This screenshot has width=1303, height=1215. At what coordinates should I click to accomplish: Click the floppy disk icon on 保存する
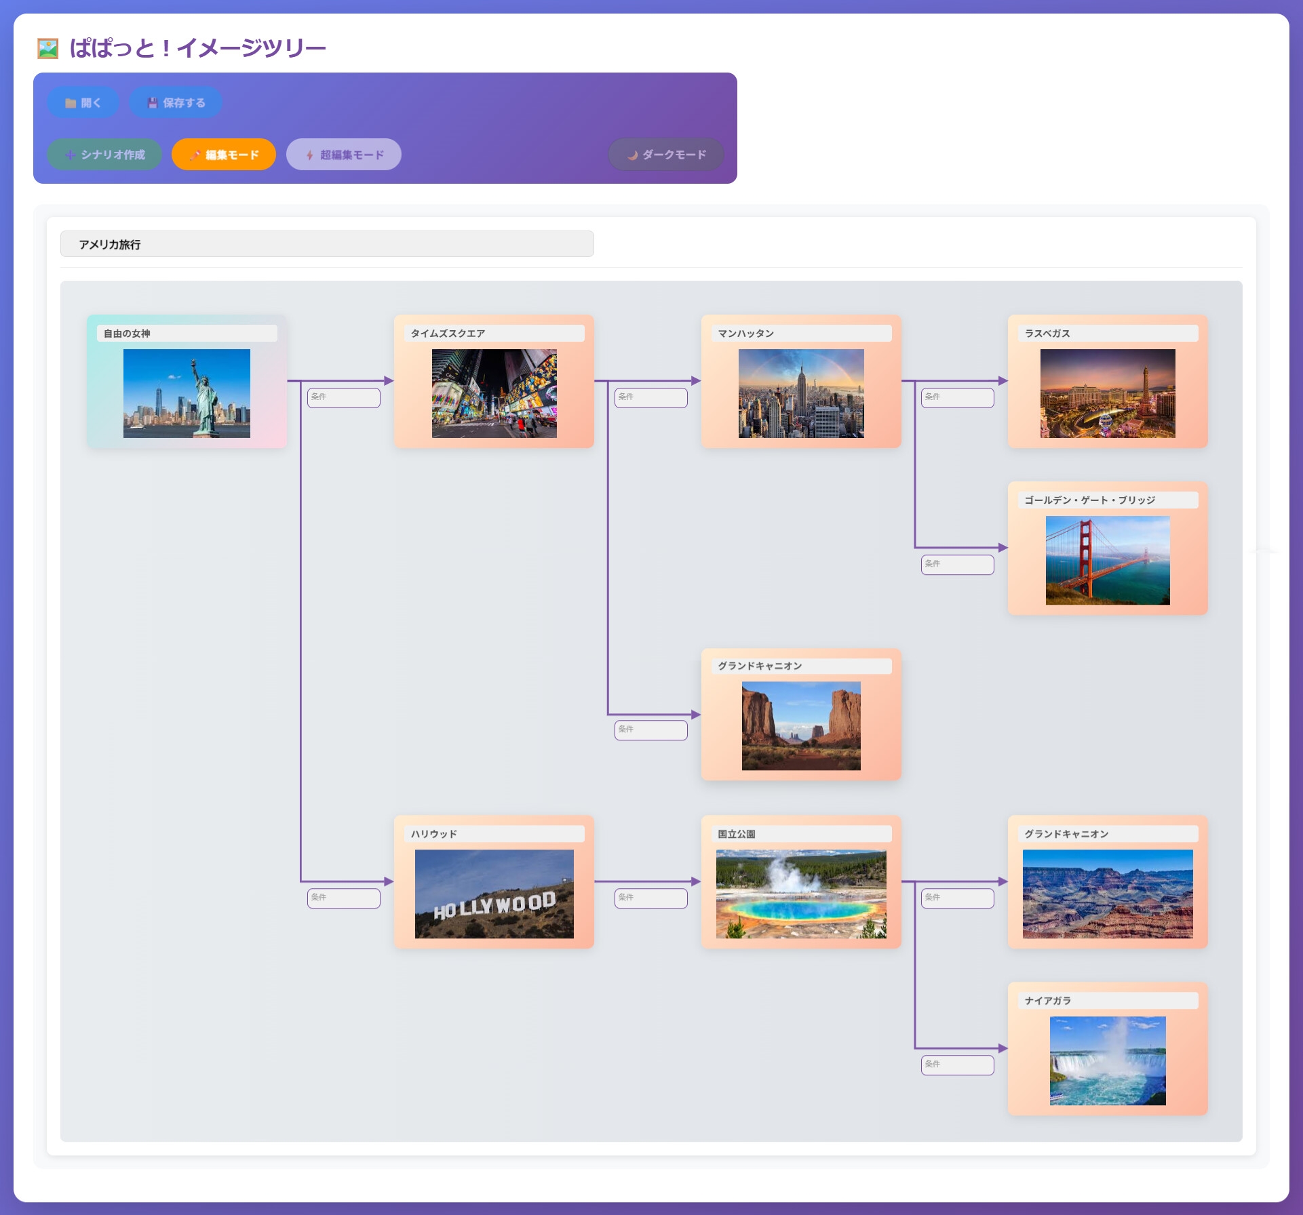(153, 103)
